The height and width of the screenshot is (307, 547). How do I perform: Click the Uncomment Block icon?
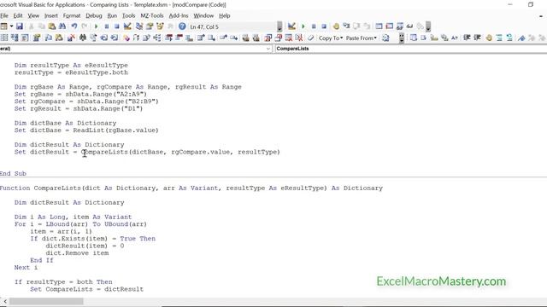[509, 38]
